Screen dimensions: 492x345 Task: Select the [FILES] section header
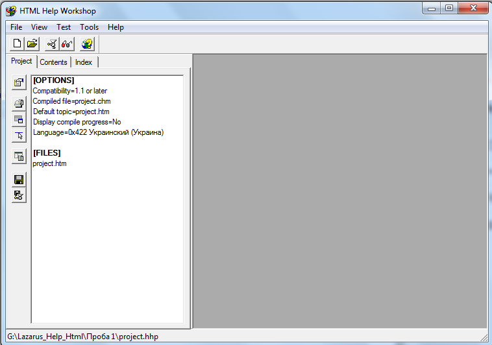47,153
